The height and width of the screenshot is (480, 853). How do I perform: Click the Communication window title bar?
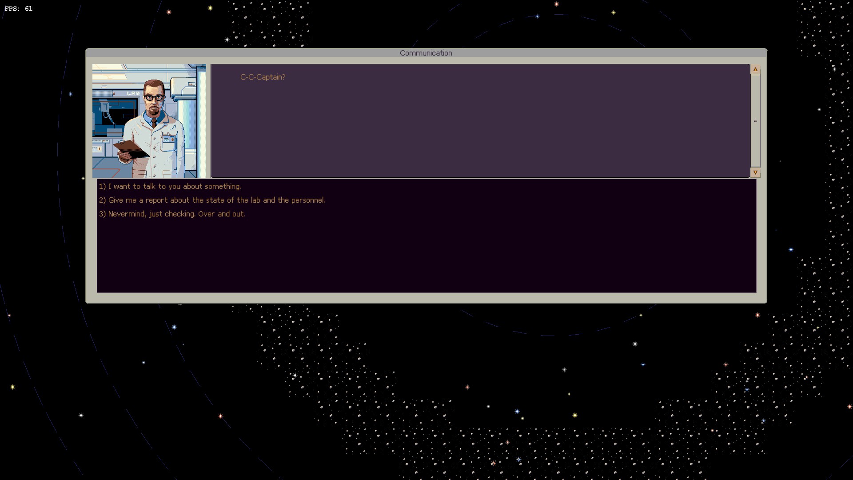coord(426,53)
